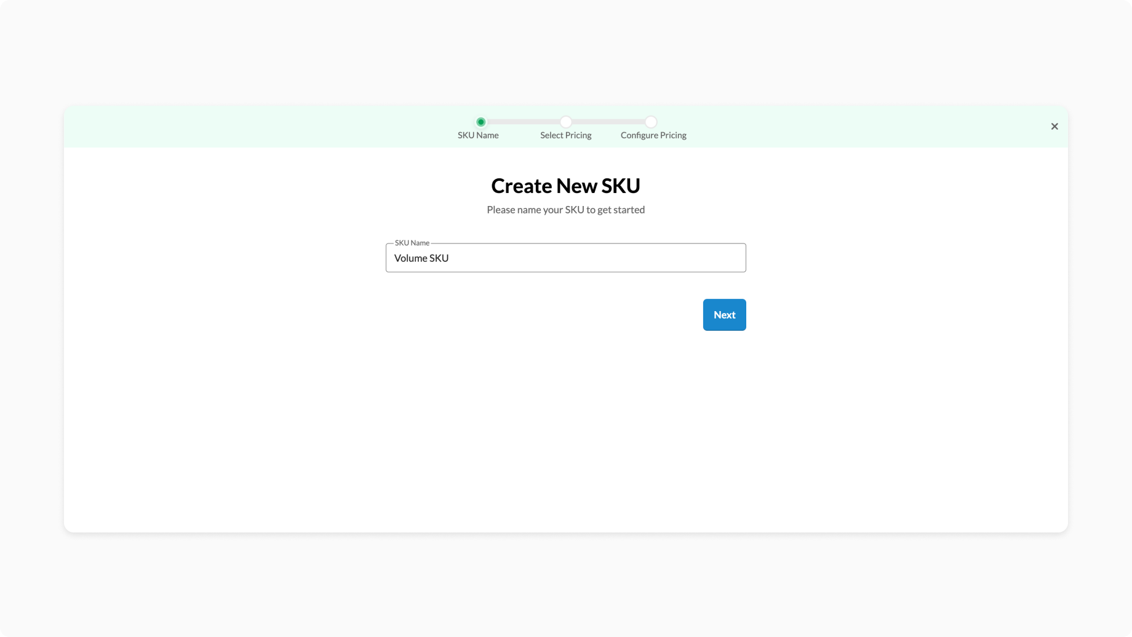The width and height of the screenshot is (1132, 637).
Task: Click the floating SKU Name field label
Action: pos(412,243)
